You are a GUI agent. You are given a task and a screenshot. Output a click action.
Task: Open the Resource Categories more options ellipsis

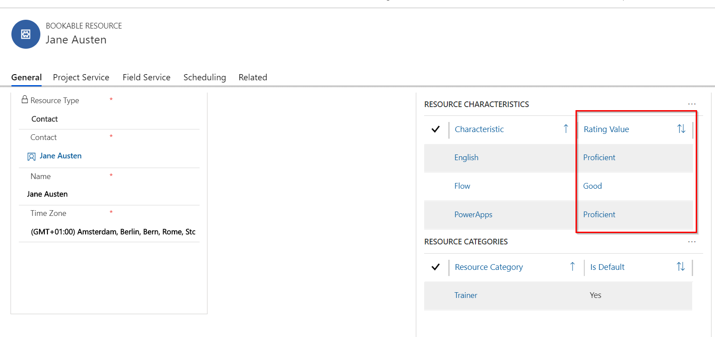[x=692, y=242]
